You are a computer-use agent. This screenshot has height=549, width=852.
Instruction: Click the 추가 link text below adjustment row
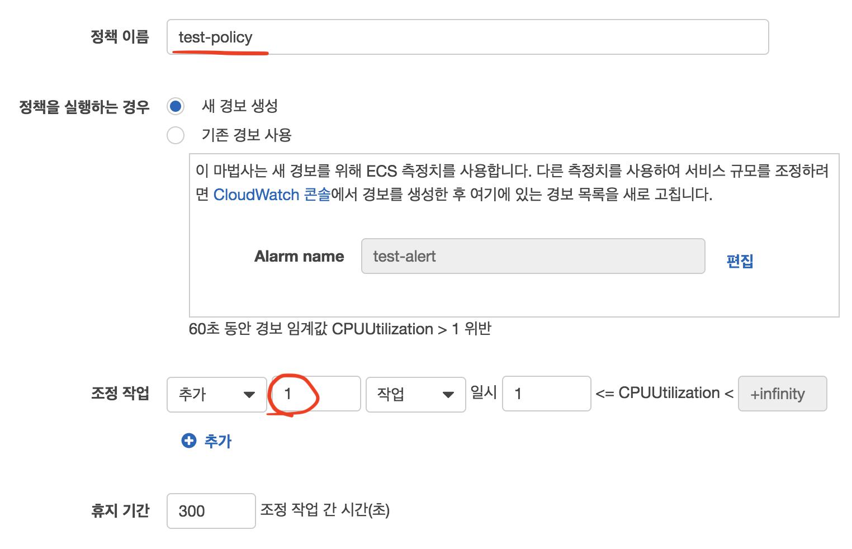click(218, 441)
